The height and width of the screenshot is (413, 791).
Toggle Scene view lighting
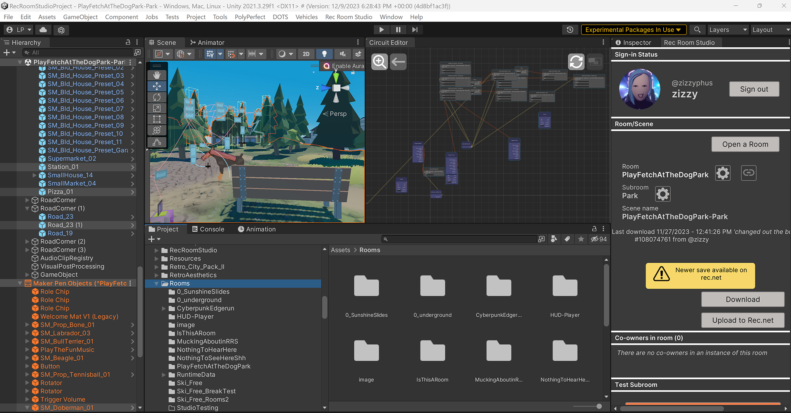click(324, 54)
